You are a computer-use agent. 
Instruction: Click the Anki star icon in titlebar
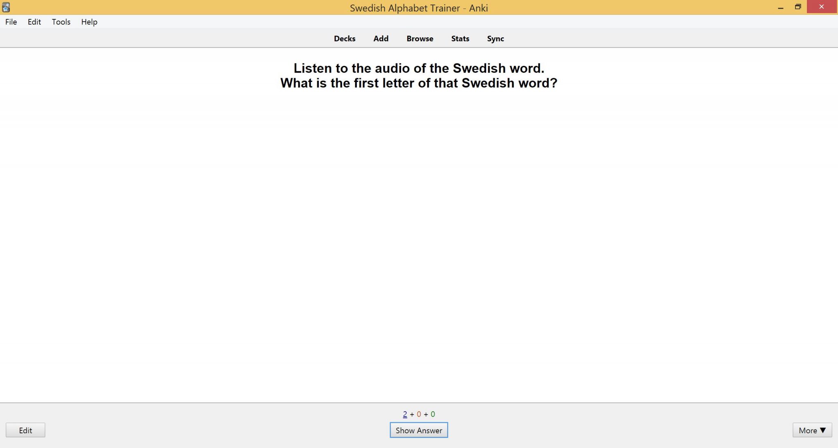[6, 7]
